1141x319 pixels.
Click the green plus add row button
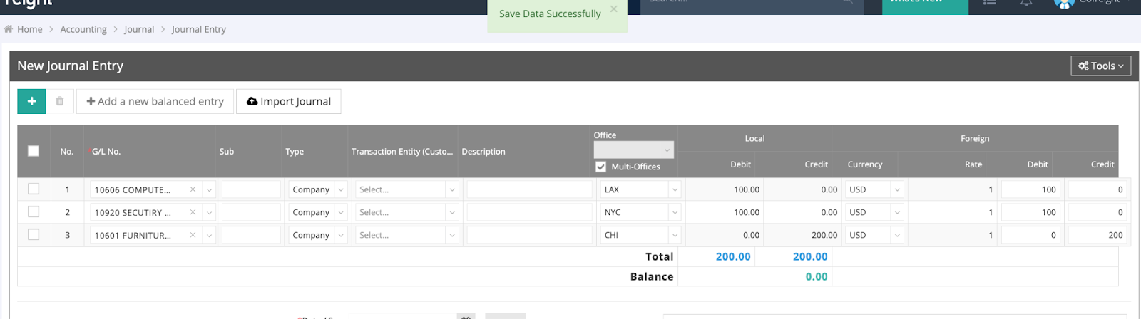(31, 101)
